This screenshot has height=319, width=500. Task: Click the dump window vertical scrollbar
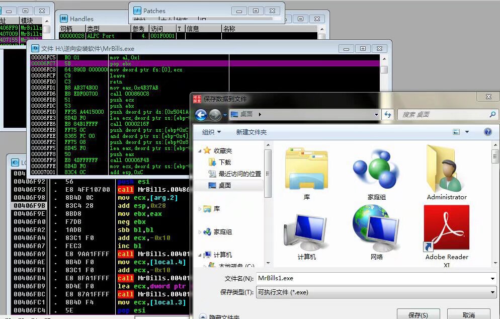[x=384, y=115]
